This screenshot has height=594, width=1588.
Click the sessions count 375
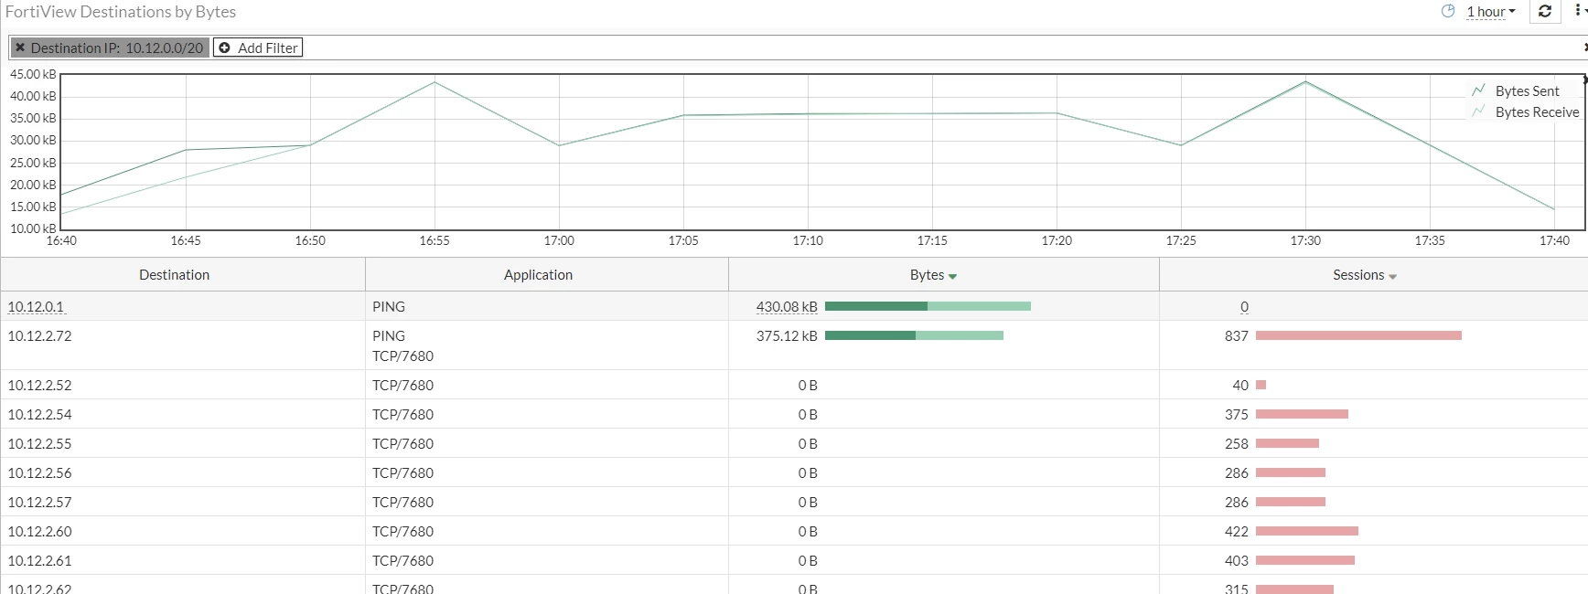[1237, 415]
